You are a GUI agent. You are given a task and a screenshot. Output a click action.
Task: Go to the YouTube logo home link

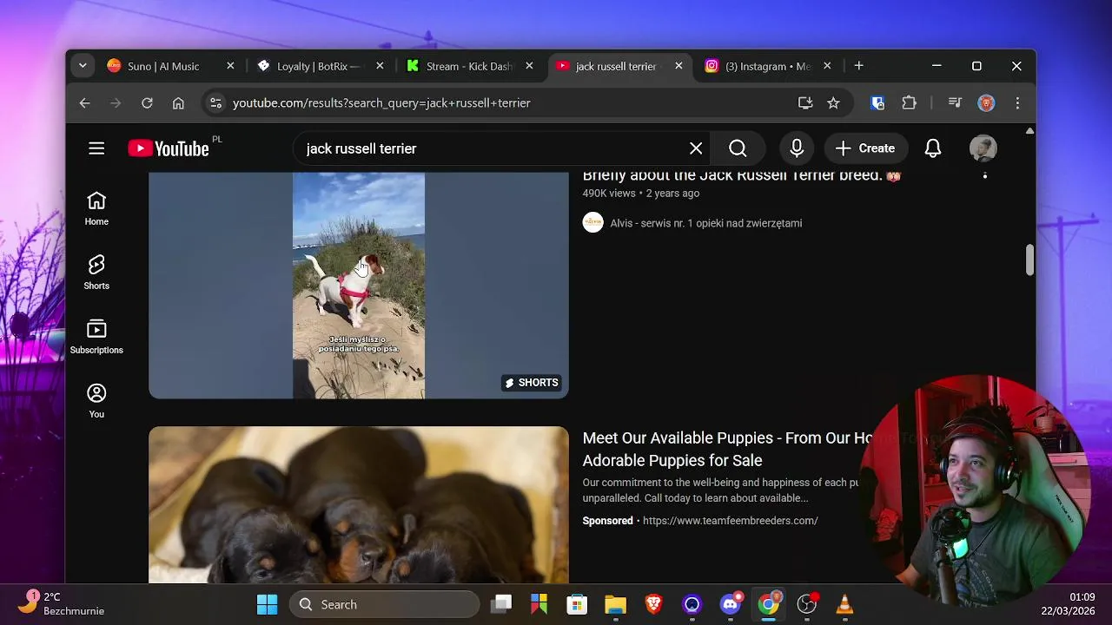click(x=169, y=148)
